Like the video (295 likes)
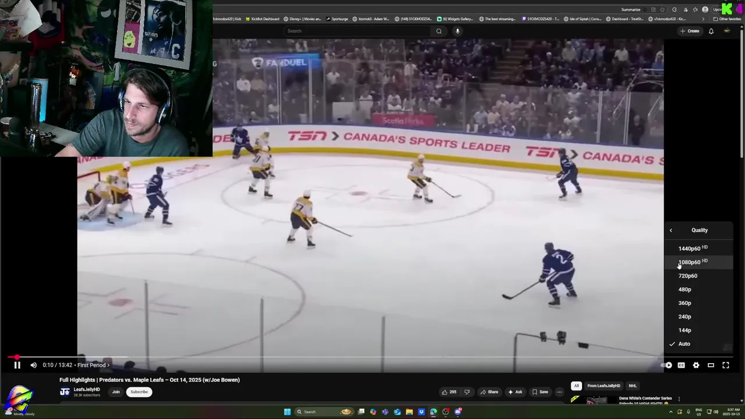This screenshot has width=745, height=419. (449, 392)
